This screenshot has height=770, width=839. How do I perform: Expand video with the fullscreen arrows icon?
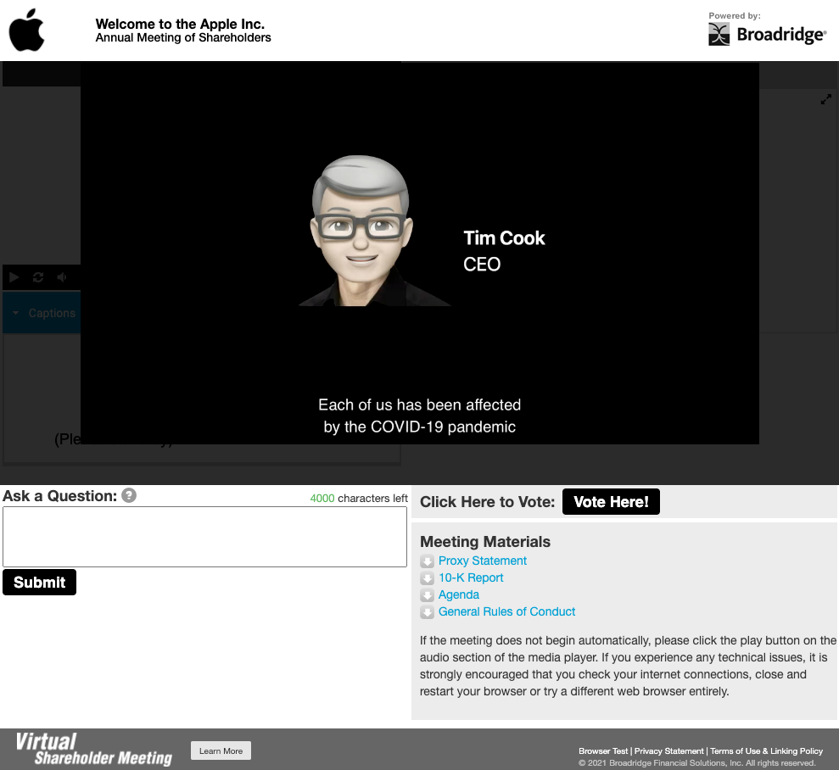tap(825, 99)
